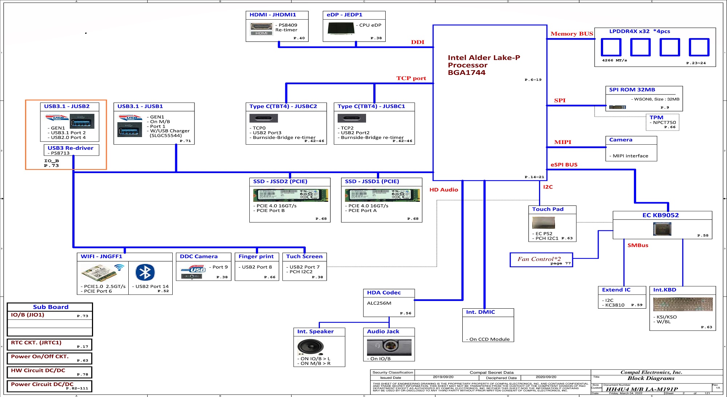Click the USB3 Re-driver block title

coord(71,148)
